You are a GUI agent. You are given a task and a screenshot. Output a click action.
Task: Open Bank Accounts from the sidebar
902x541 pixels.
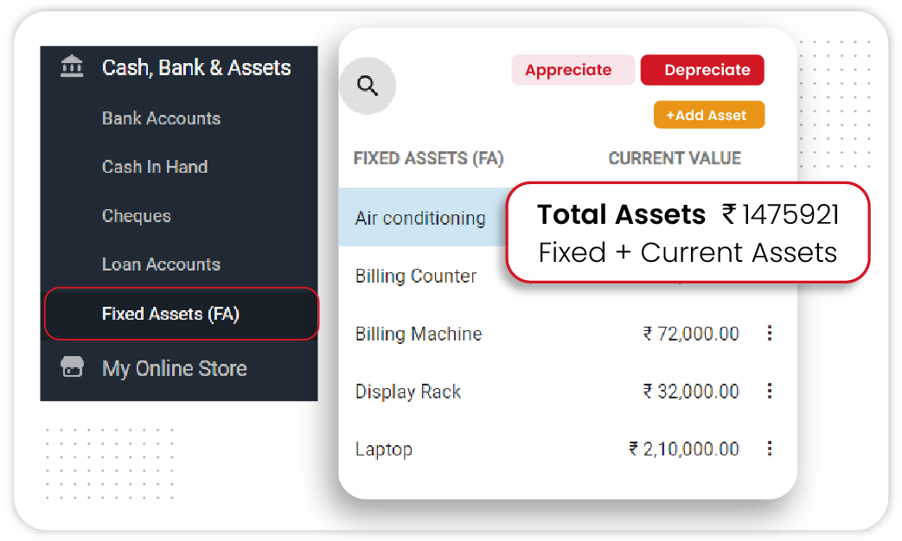tap(161, 118)
